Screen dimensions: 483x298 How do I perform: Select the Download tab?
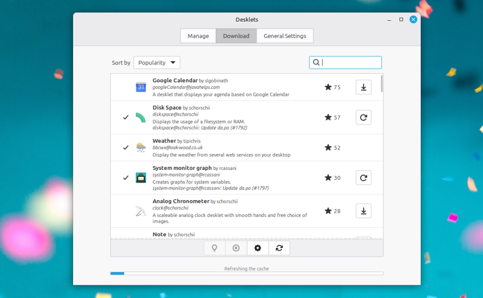pyautogui.click(x=236, y=36)
